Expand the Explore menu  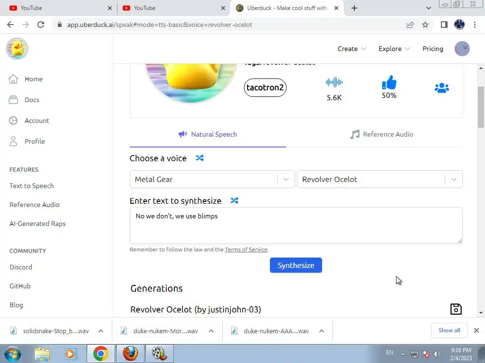click(x=394, y=49)
